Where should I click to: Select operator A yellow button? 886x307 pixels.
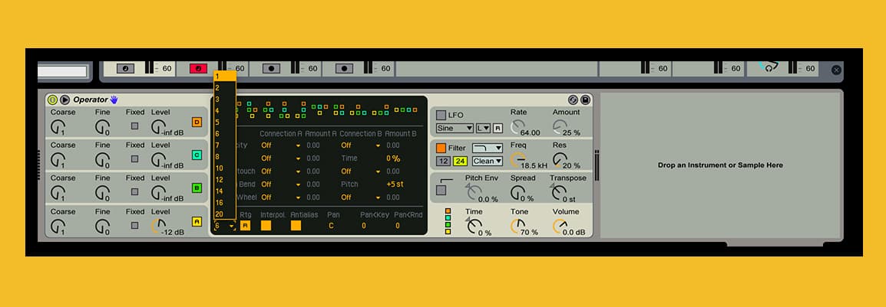pyautogui.click(x=197, y=221)
